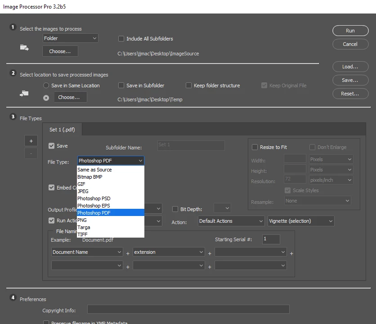Click the Copyright Info text field
This screenshot has height=324, width=376.
pos(188,309)
